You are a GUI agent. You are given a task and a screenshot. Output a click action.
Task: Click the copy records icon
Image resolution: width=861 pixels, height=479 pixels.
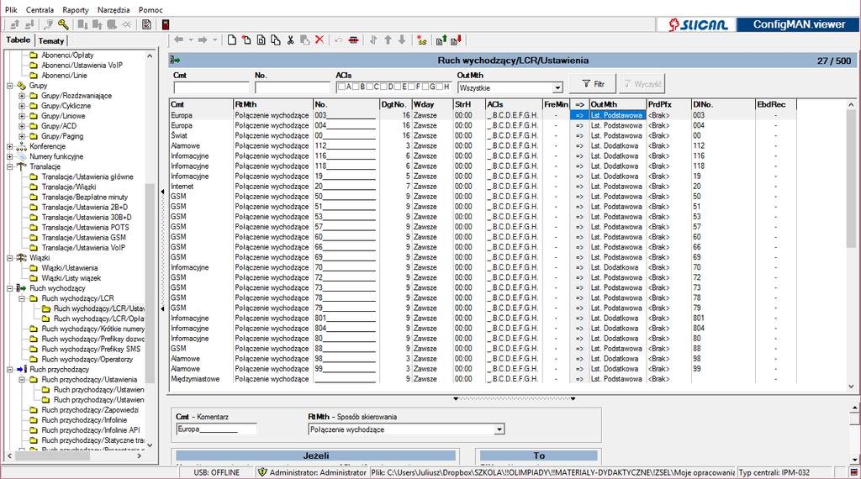point(276,40)
